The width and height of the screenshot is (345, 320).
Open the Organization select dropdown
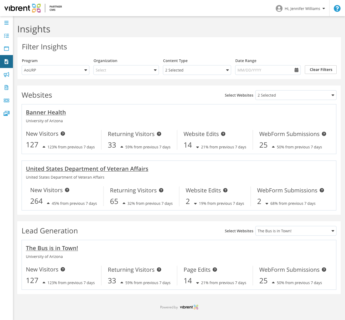[126, 70]
